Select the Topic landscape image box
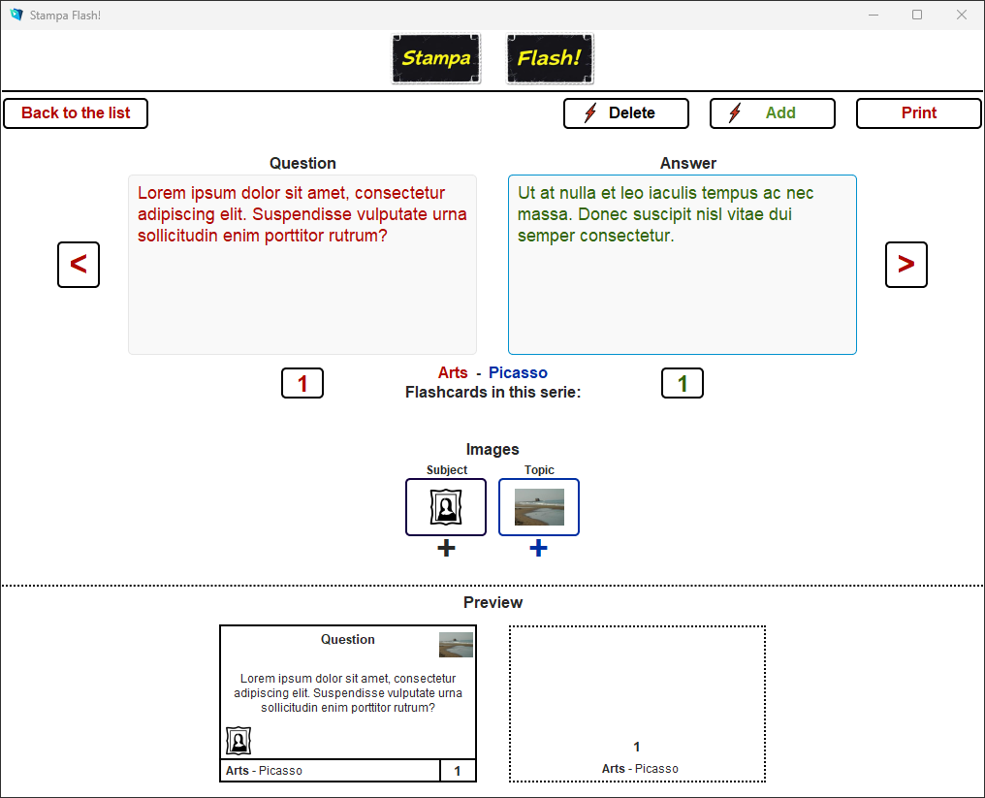The image size is (985, 798). (539, 507)
